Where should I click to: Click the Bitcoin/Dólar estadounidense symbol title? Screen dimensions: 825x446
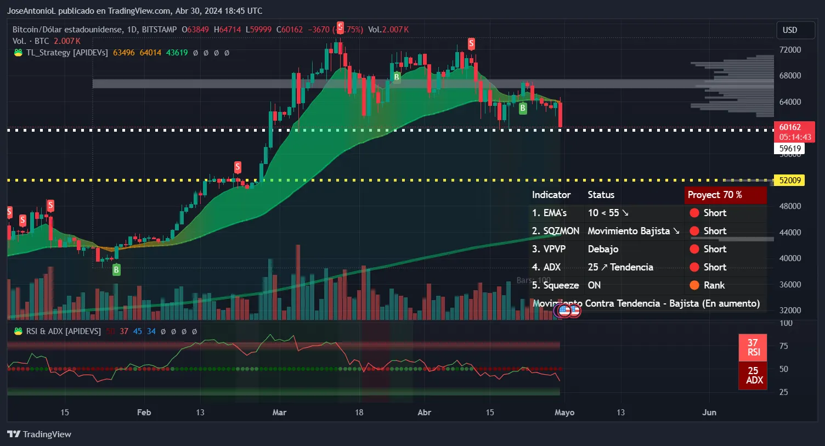pos(67,30)
